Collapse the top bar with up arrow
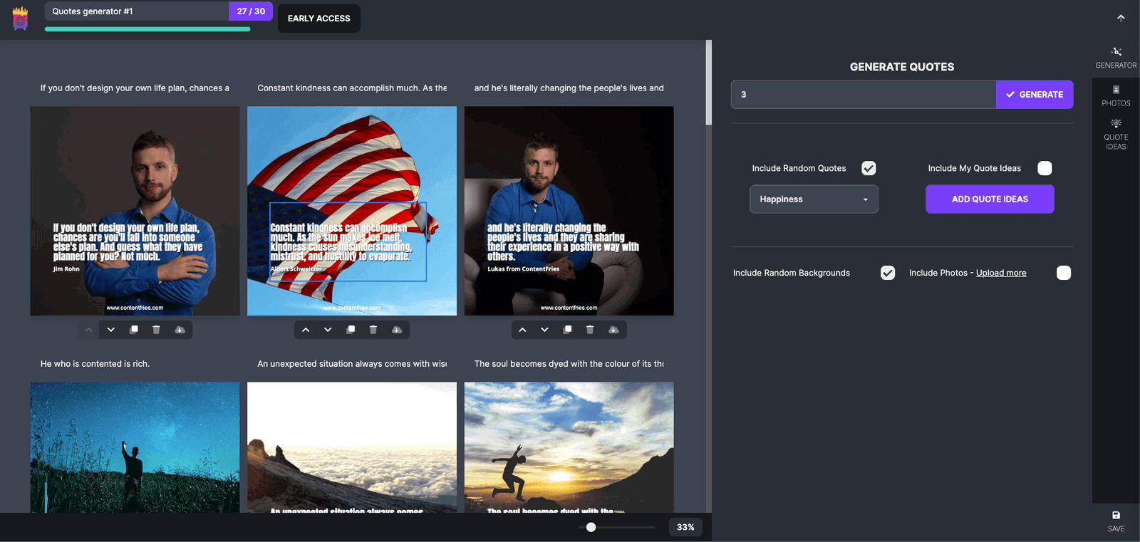This screenshot has width=1140, height=542. tap(1121, 19)
